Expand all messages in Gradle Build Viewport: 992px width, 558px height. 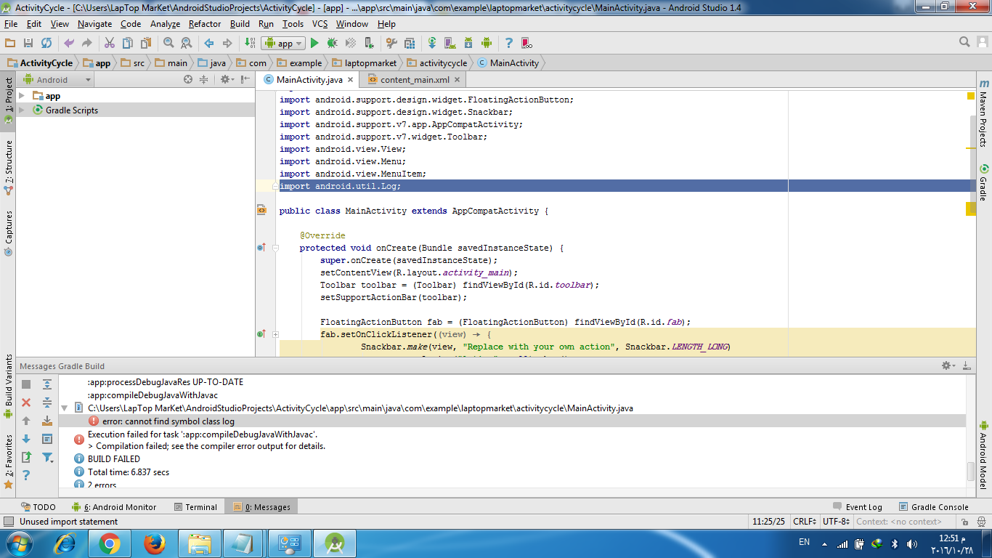pos(47,384)
